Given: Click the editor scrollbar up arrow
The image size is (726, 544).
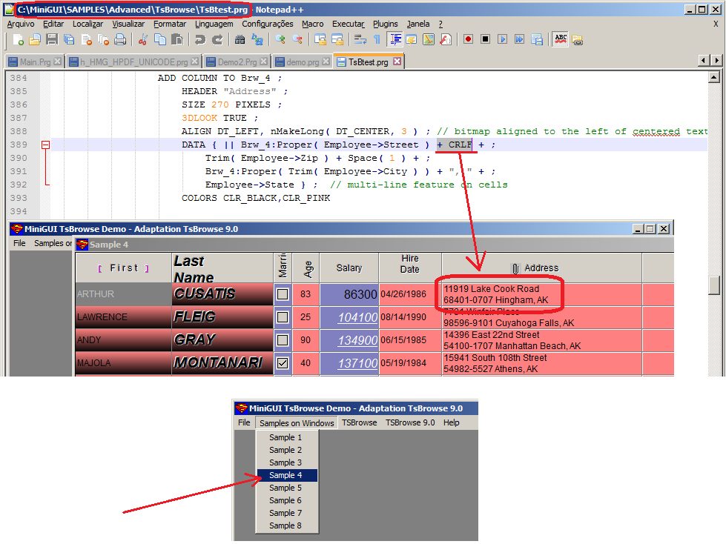Looking at the screenshot, I should coord(714,78).
